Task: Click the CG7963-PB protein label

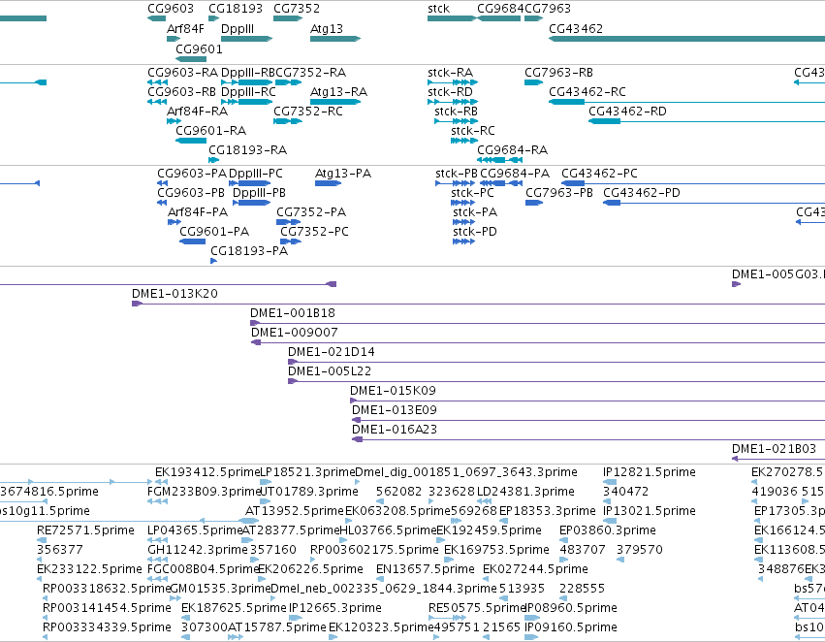Action: [x=559, y=193]
